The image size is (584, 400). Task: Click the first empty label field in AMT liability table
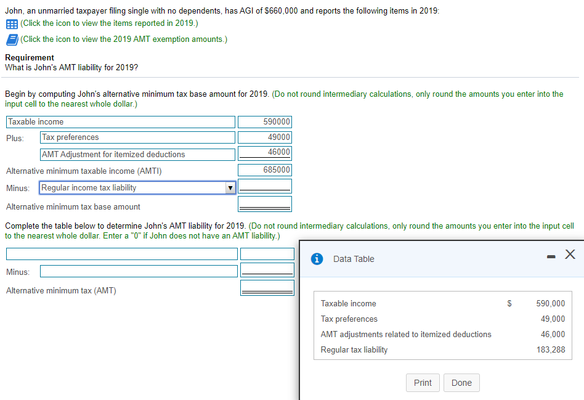[x=122, y=254]
